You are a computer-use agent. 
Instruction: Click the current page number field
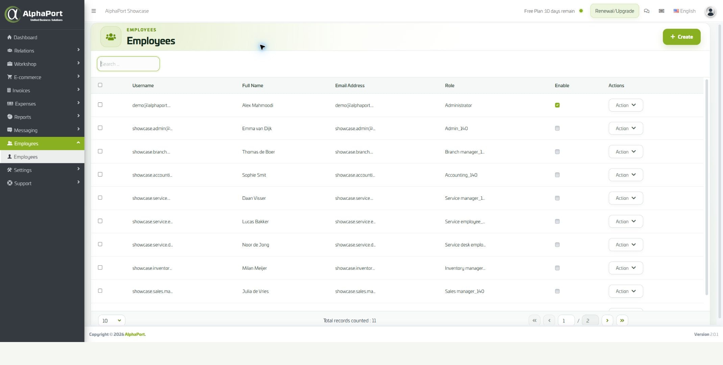click(x=566, y=320)
